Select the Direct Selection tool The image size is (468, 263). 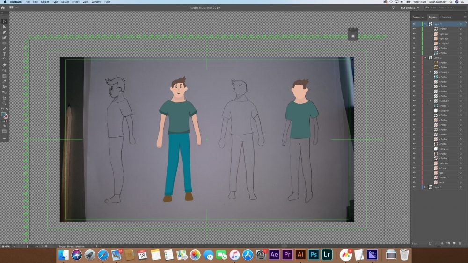[x=5, y=27]
